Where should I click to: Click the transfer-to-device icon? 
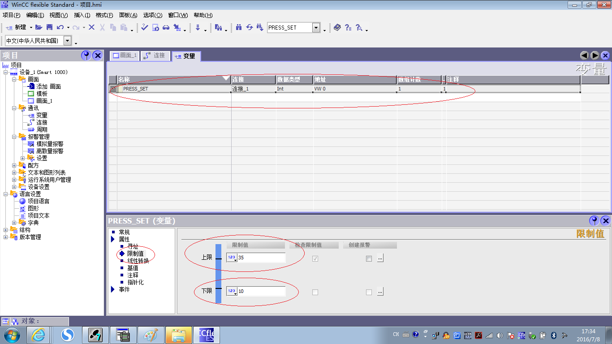click(177, 27)
